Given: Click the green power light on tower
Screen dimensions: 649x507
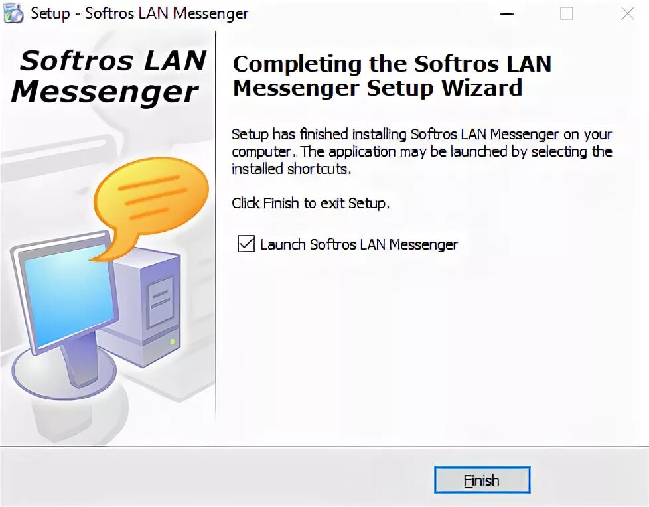Looking at the screenshot, I should (172, 342).
